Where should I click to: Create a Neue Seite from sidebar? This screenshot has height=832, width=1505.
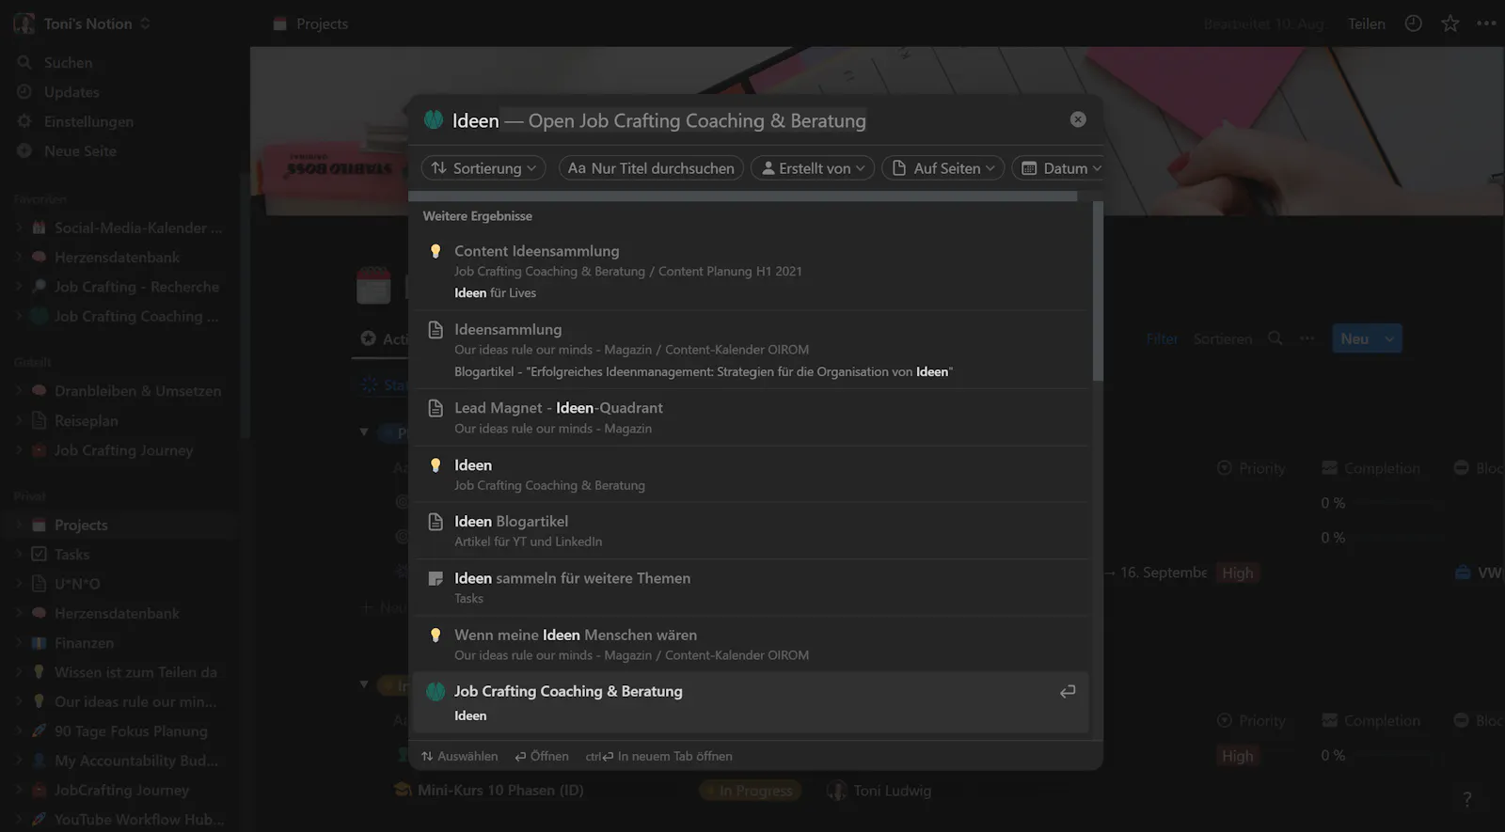pos(80,151)
